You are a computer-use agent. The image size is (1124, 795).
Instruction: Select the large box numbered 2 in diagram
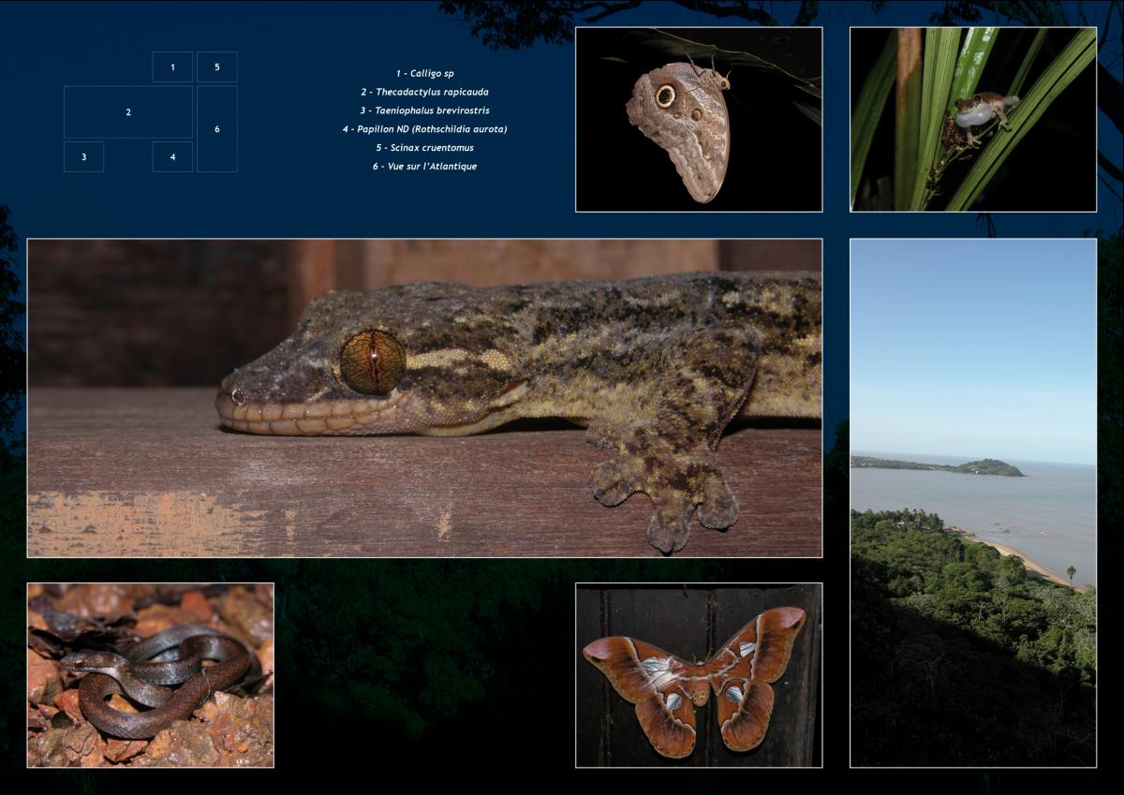[x=128, y=112]
